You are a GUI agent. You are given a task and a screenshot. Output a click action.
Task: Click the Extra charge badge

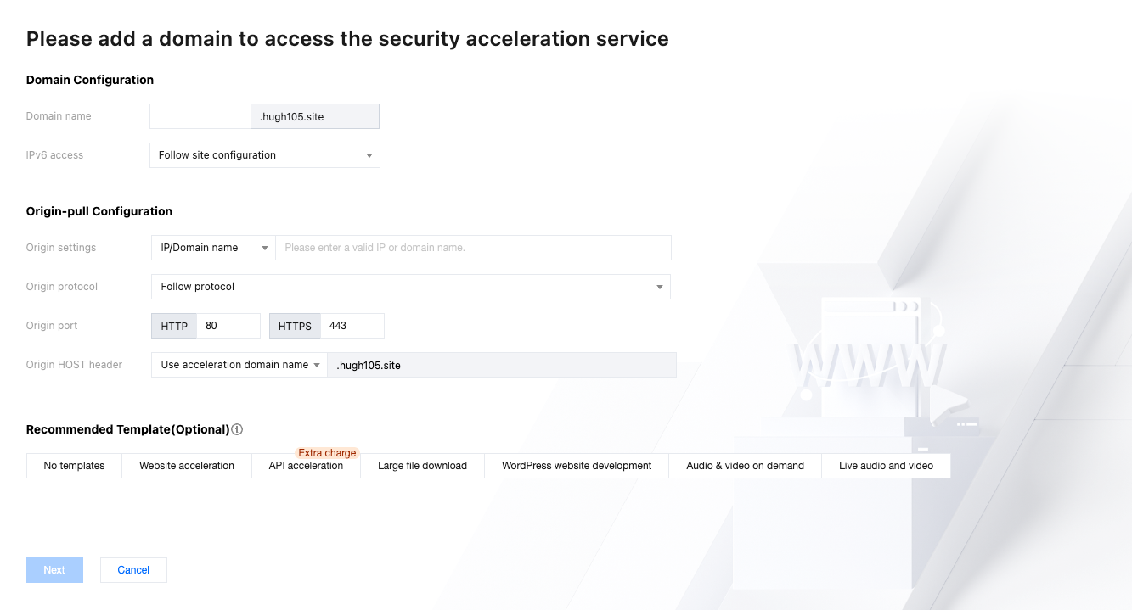point(327,453)
